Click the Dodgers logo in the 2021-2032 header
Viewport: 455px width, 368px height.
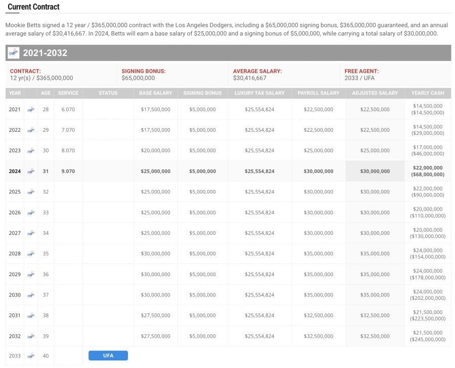13,52
